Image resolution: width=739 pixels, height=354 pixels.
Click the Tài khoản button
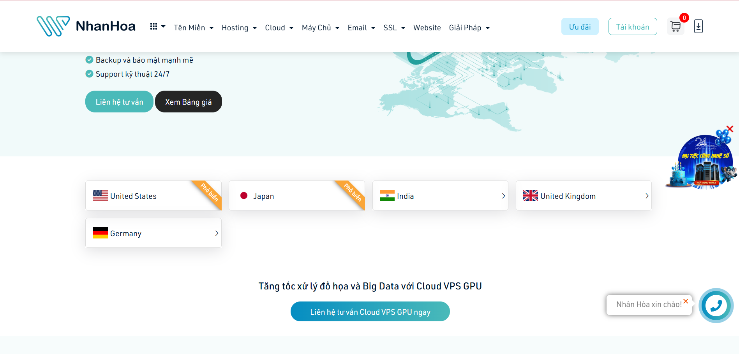click(632, 26)
